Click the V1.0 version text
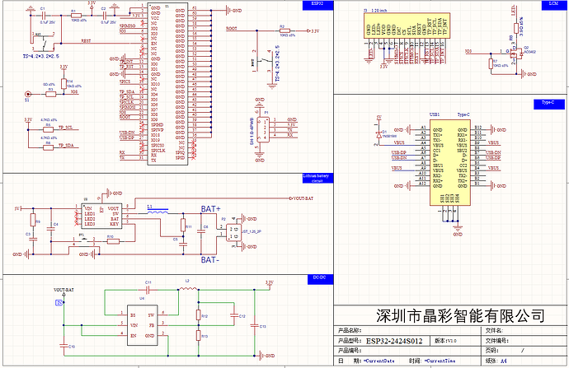The image size is (569, 368). (x=451, y=341)
